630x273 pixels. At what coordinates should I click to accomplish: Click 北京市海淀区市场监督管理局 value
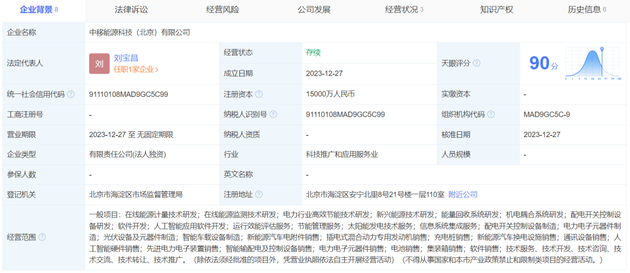[x=136, y=195]
